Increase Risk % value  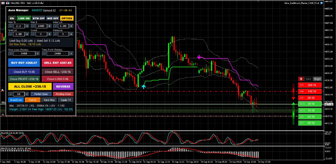click(x=27, y=26)
